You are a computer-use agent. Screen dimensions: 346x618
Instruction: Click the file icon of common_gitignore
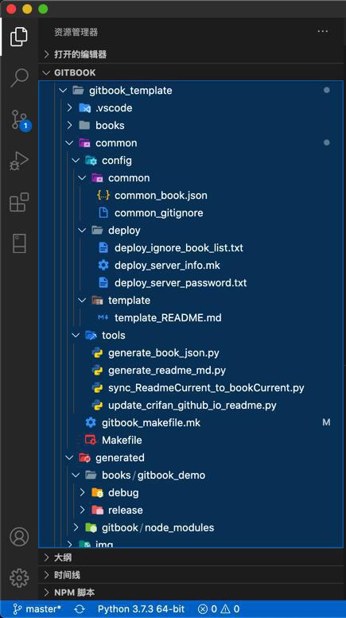click(x=103, y=213)
